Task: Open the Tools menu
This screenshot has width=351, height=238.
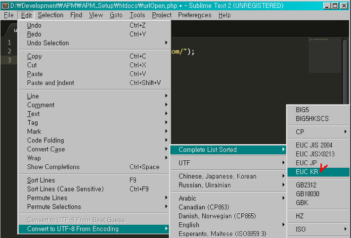Action: (137, 15)
